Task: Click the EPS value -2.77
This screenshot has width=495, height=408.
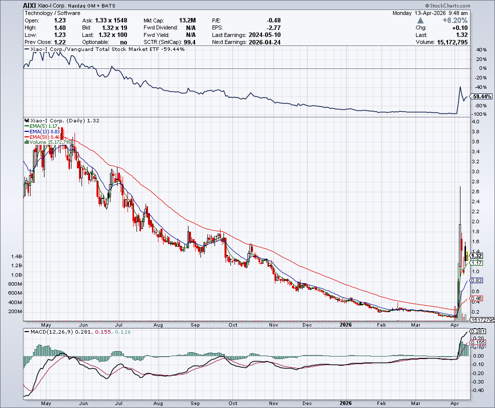Action: click(273, 28)
